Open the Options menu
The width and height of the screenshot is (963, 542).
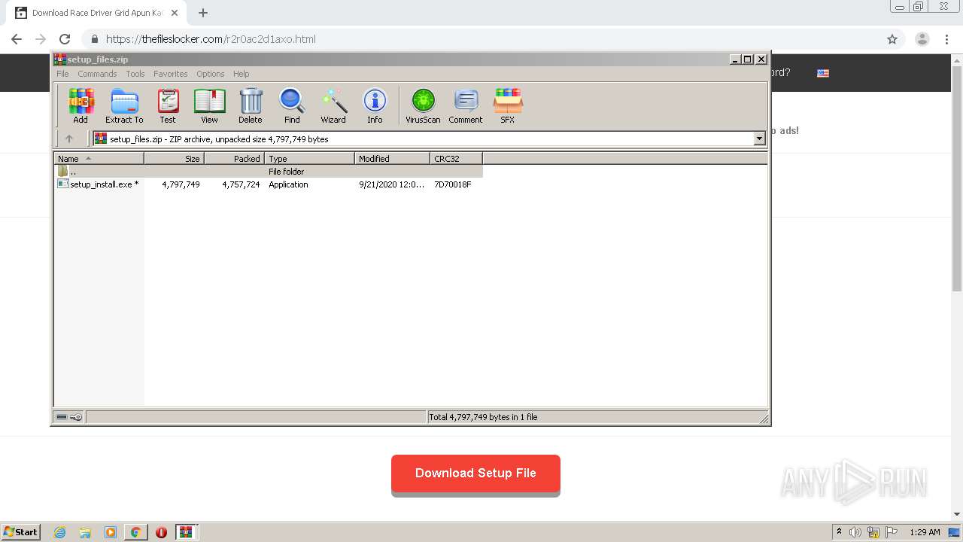click(211, 74)
